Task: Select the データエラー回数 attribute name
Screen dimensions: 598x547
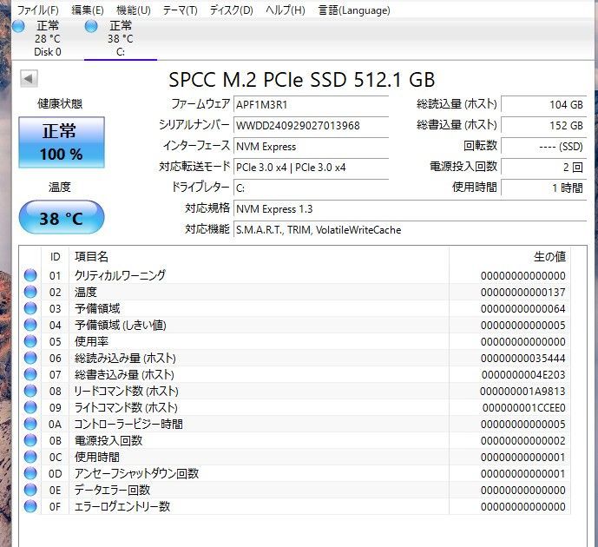Action: point(112,490)
